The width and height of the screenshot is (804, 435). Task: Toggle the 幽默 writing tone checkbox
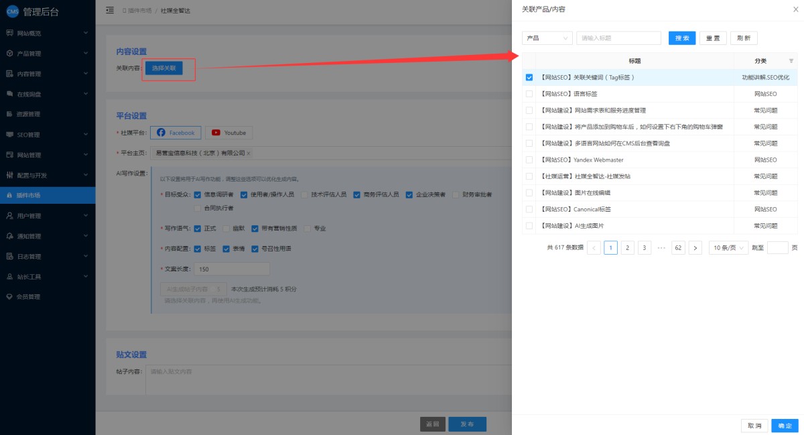tap(226, 229)
